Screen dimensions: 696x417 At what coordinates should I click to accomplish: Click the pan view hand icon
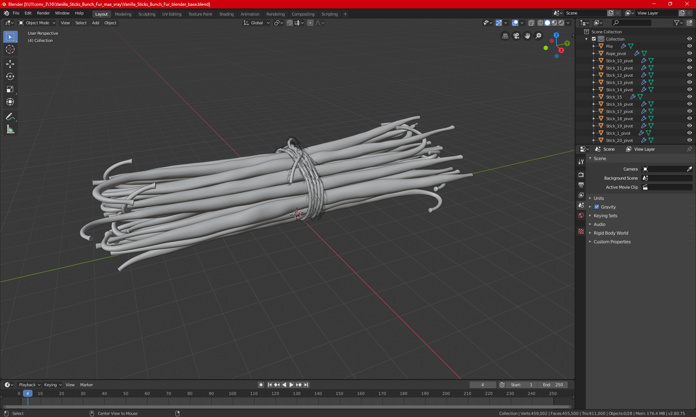(x=527, y=36)
